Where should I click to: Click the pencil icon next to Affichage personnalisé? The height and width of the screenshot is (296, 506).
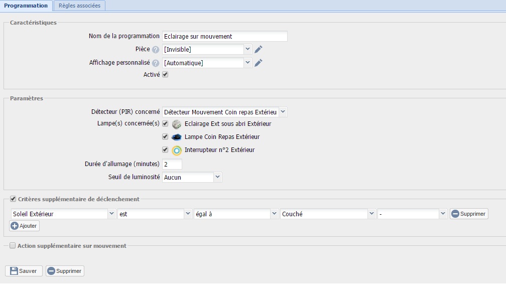click(x=259, y=63)
